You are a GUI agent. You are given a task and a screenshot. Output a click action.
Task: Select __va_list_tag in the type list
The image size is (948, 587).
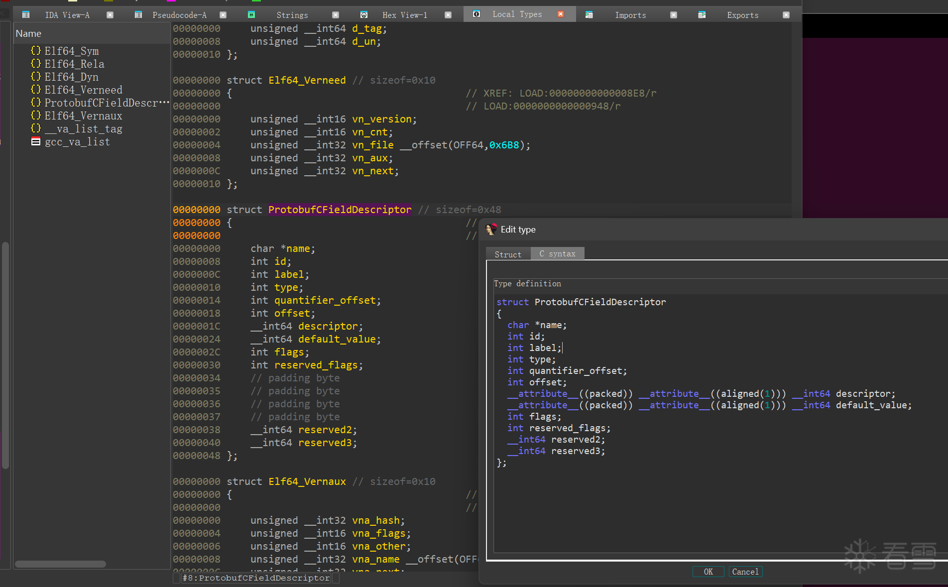coord(83,129)
